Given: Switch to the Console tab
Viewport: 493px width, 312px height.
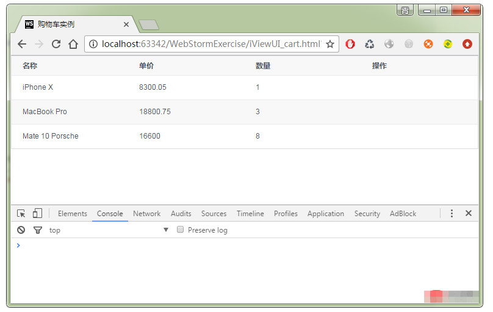Looking at the screenshot, I should pos(110,214).
